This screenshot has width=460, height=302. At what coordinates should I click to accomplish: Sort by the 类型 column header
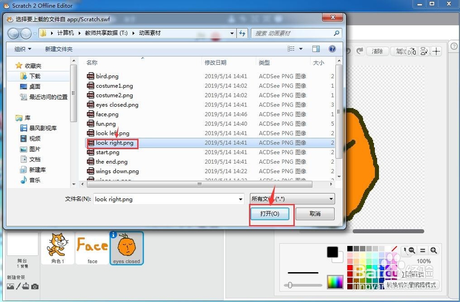[x=264, y=63]
